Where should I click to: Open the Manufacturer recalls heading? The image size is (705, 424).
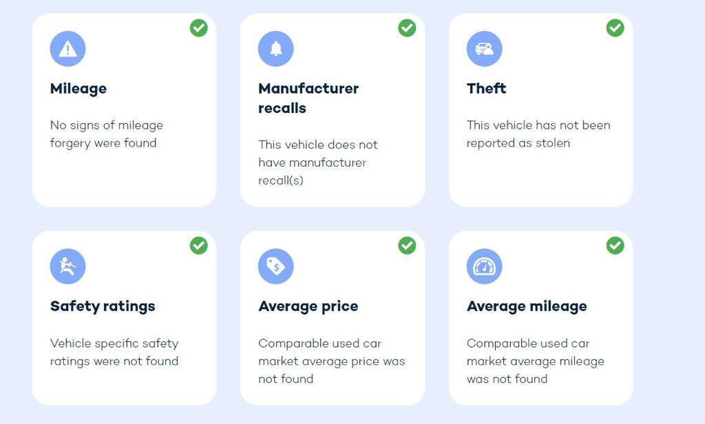308,98
